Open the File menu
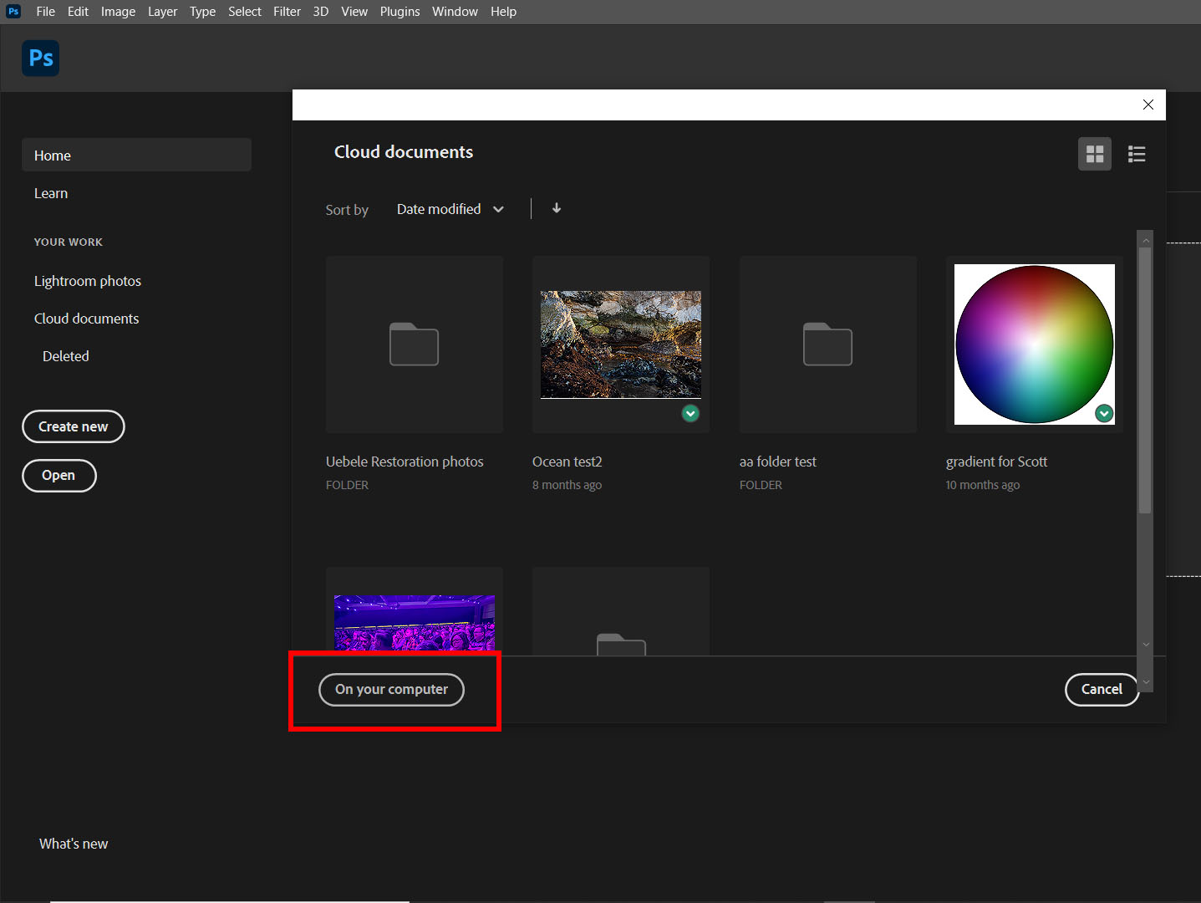This screenshot has height=903, width=1201. [45, 11]
